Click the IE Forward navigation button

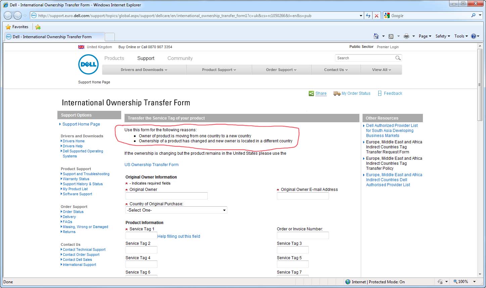[x=17, y=15]
